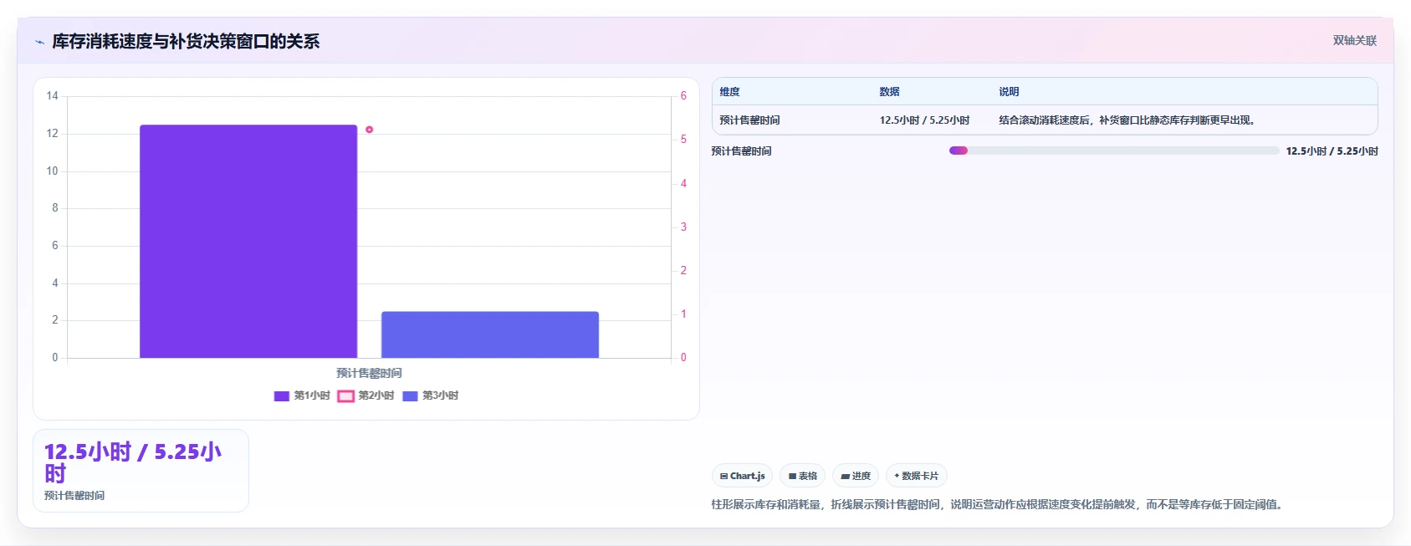Click the large 12.5小时 / 5.25小时 card value
Viewport: 1411px width, 546px height.
click(x=133, y=462)
